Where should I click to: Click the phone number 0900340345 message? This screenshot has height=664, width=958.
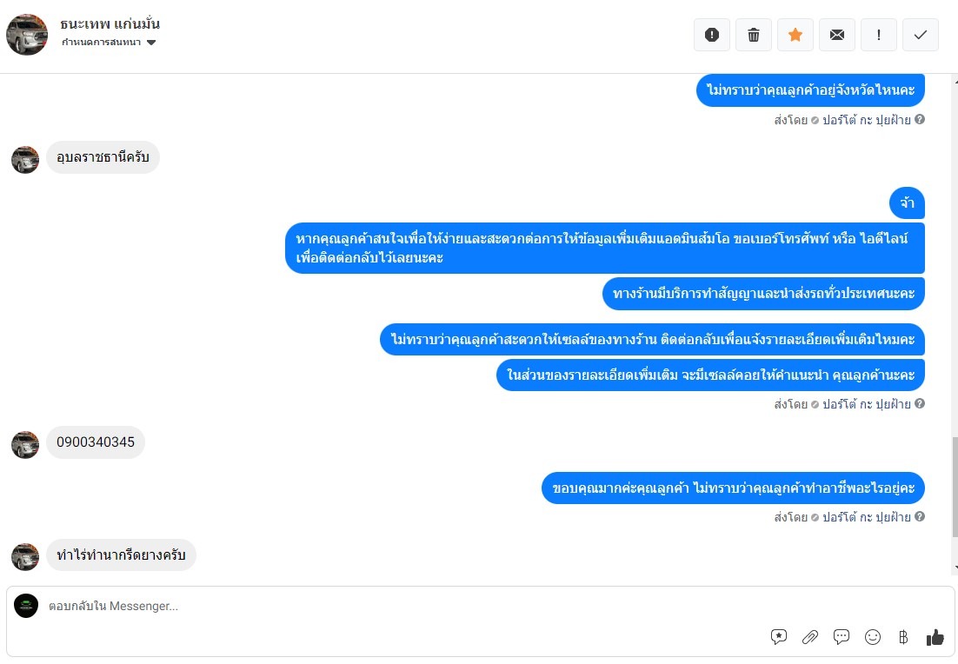[96, 442]
